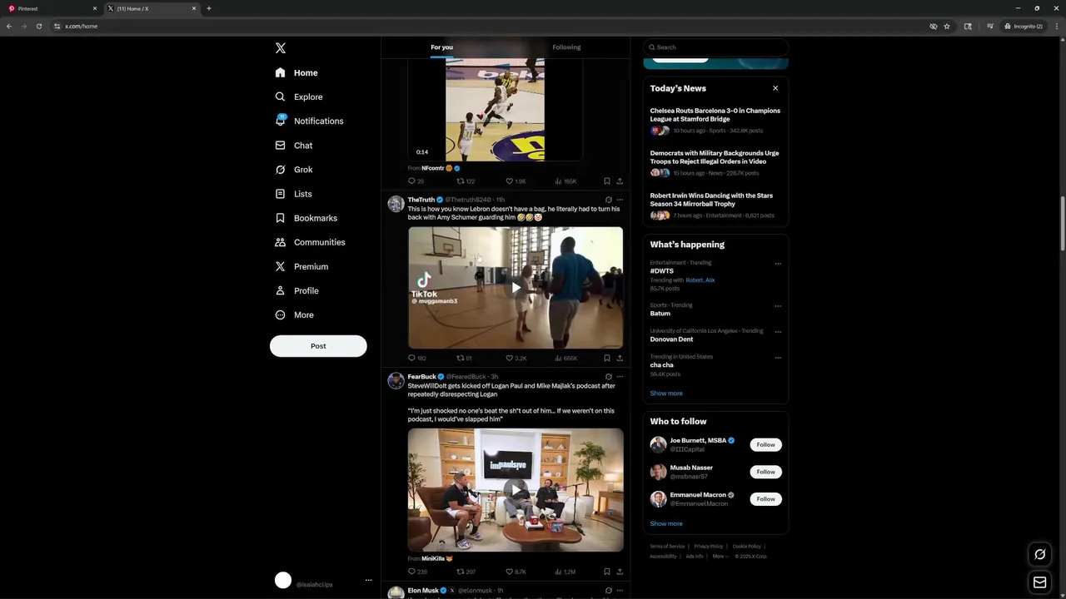Share FearBuck's post
Screen dimensions: 1066x599
(620, 572)
